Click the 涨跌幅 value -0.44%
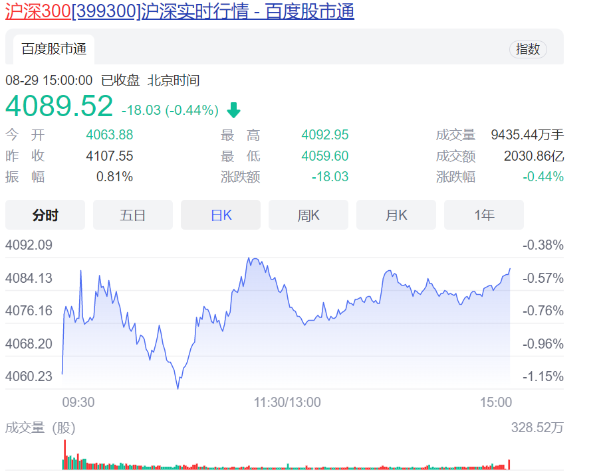This screenshot has height=472, width=605. pos(543,177)
